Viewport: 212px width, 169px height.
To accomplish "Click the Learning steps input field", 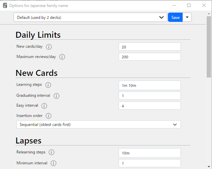I will (x=150, y=85).
